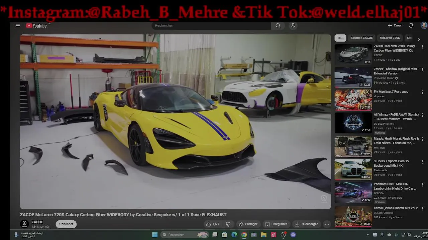The image size is (428, 240).
Task: Open more actions menu under the video
Action: coord(327,224)
